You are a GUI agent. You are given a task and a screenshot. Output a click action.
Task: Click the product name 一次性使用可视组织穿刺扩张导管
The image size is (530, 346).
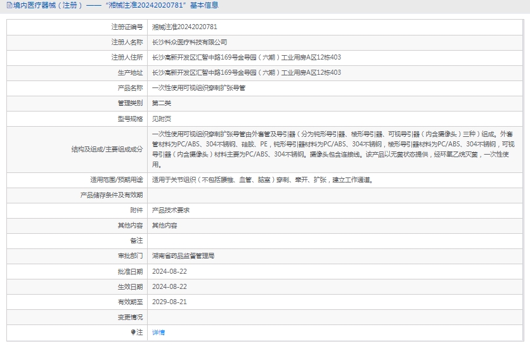[198, 88]
